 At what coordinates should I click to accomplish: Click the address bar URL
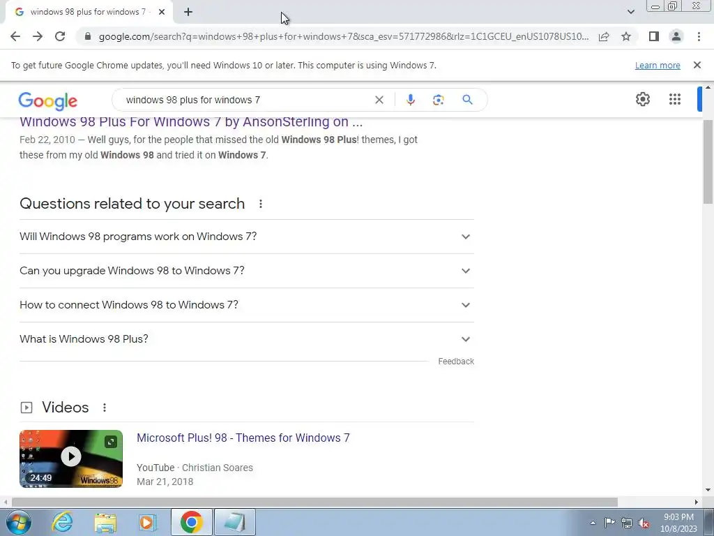pos(343,36)
